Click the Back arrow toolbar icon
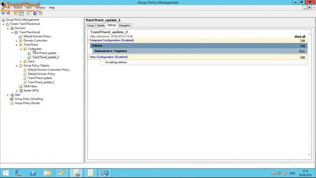This screenshot has height=178, width=316. pyautogui.click(x=3, y=13)
